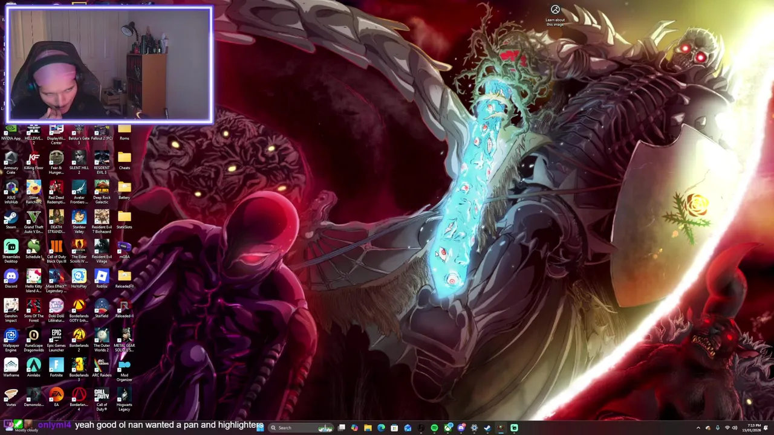Viewport: 774px width, 435px height.
Task: Launch HELLDIVERS 2 from the desktop
Action: point(33,134)
